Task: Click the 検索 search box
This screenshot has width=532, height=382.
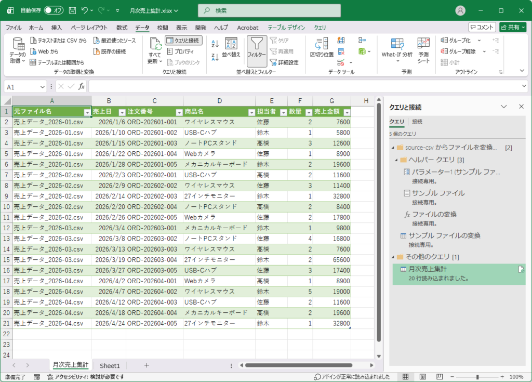Action: tap(269, 10)
